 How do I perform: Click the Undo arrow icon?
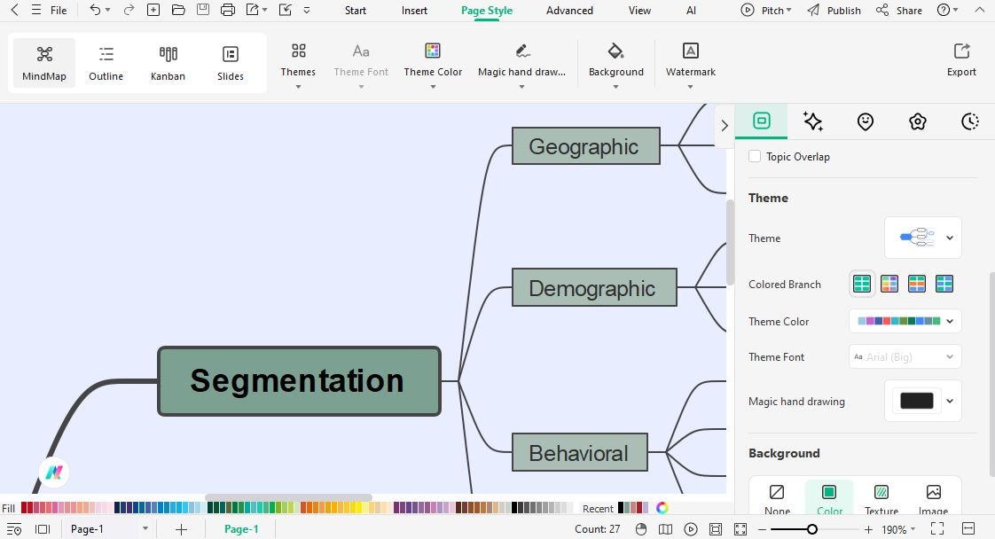coord(95,10)
